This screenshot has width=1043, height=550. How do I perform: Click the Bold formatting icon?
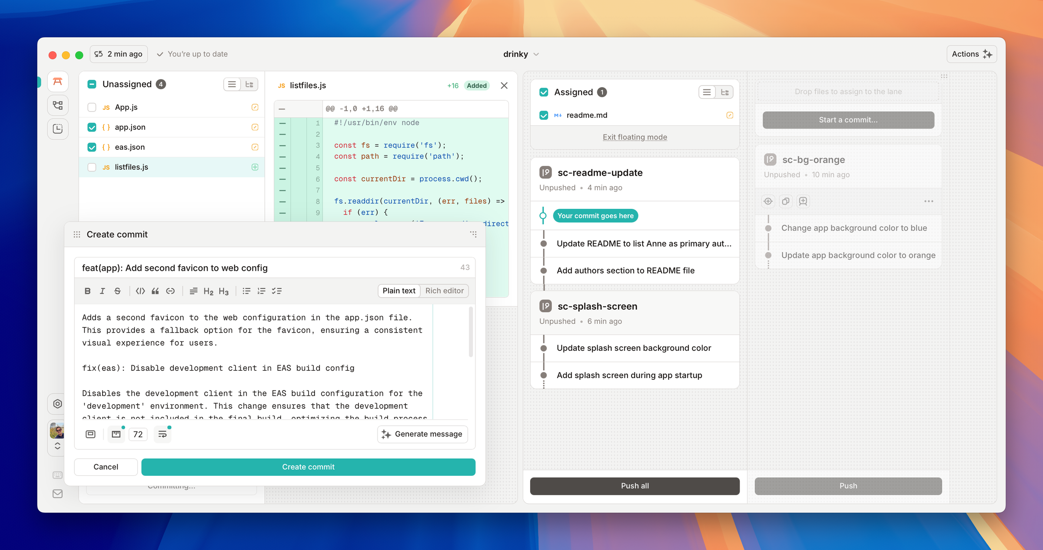pyautogui.click(x=87, y=291)
